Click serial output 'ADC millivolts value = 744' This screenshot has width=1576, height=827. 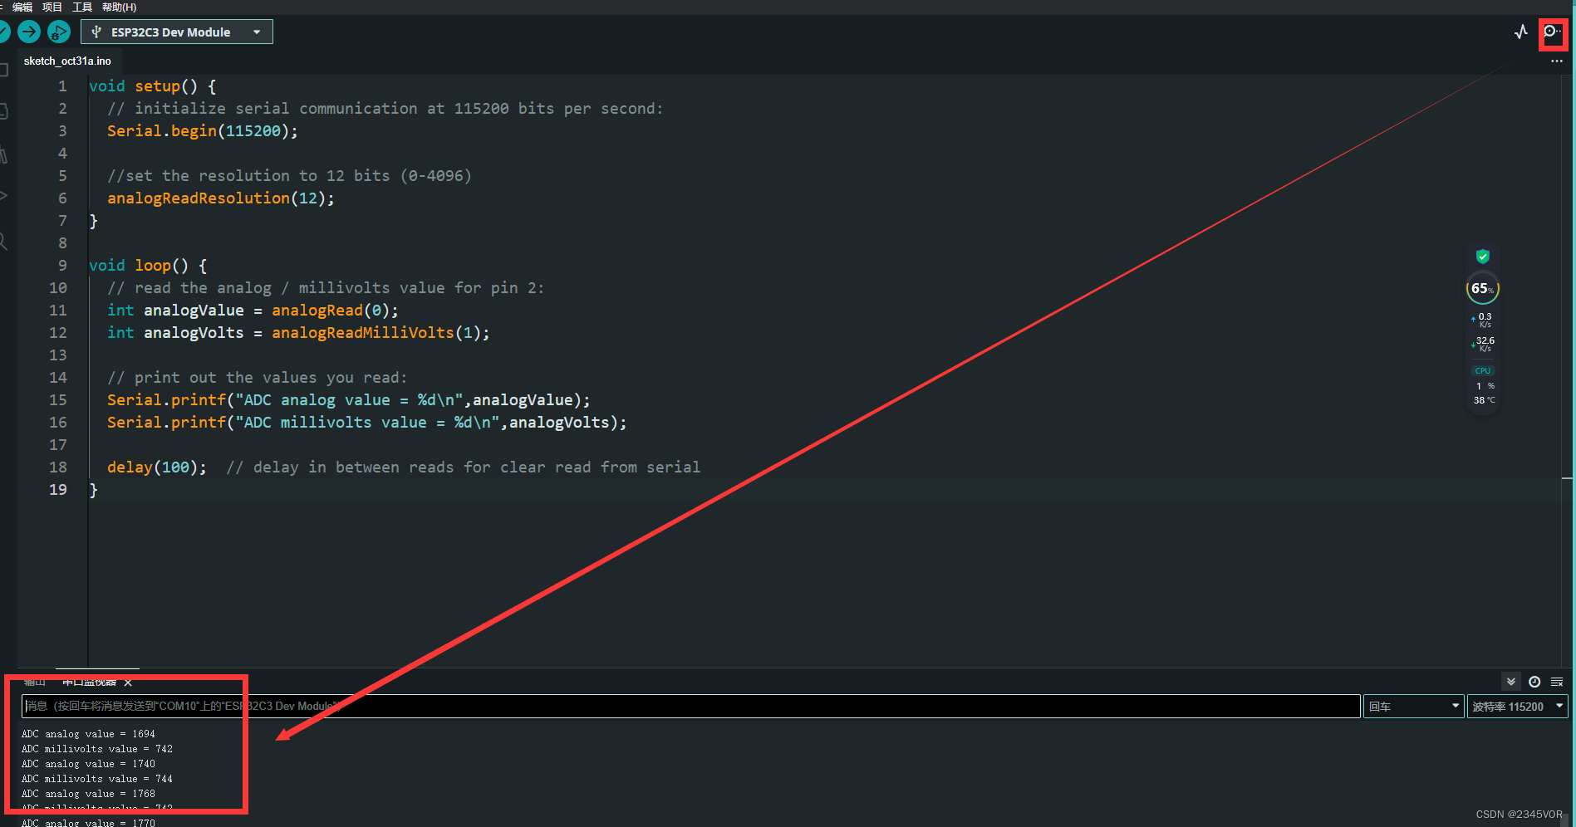coord(97,779)
